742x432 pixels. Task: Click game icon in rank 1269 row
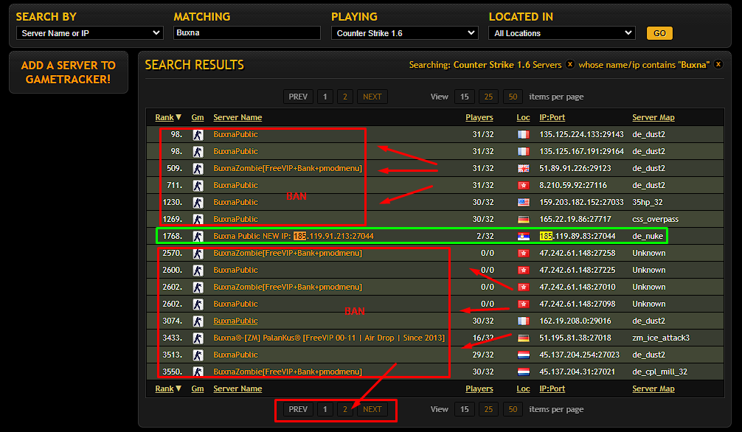198,219
